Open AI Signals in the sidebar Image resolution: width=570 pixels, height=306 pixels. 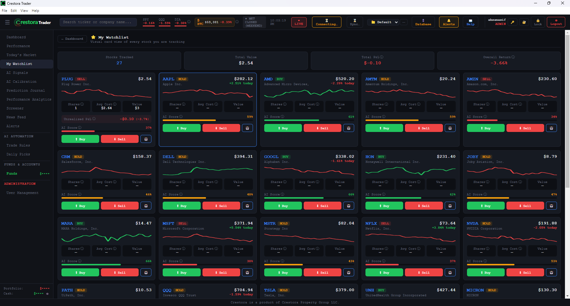point(17,73)
